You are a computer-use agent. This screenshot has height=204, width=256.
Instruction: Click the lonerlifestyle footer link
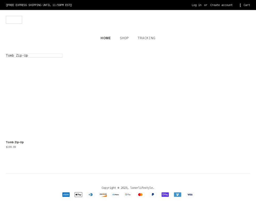(x=142, y=188)
